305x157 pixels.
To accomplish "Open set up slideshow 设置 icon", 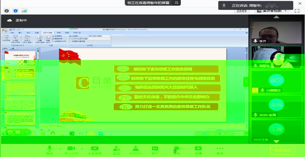I will [x=39, y=39].
